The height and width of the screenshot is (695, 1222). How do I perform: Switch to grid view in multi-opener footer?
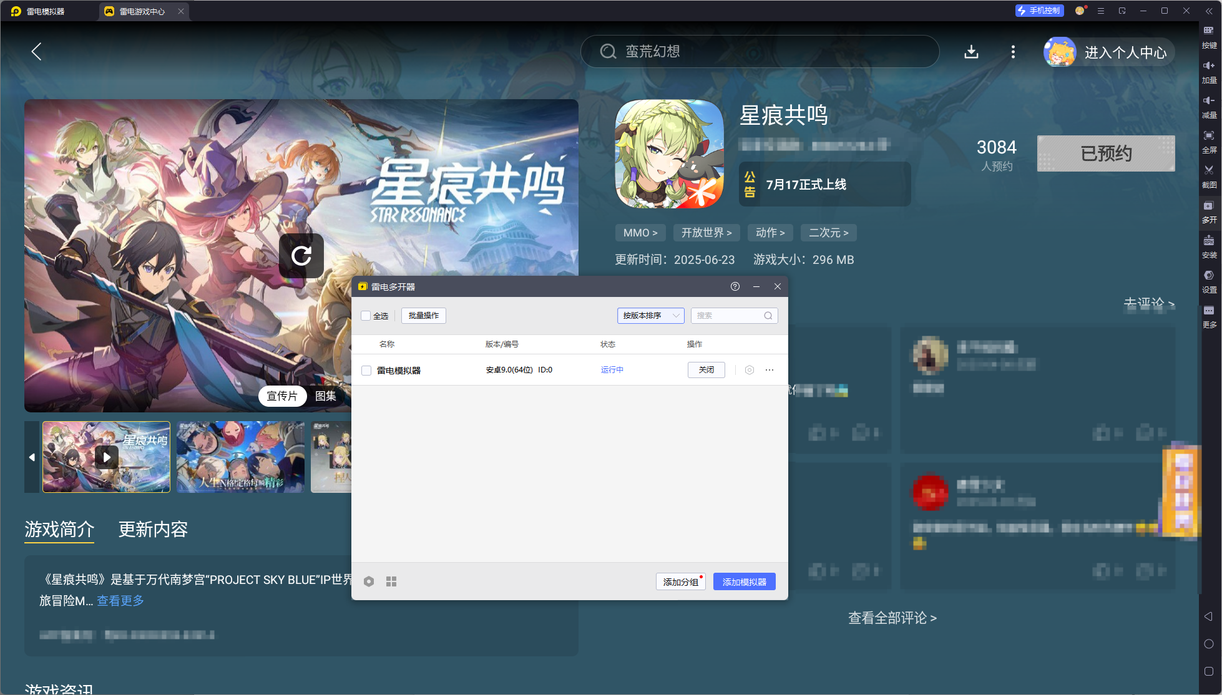[x=391, y=581]
